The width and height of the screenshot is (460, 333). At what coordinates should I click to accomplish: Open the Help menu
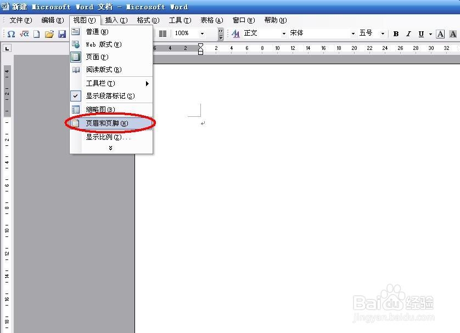(276, 20)
